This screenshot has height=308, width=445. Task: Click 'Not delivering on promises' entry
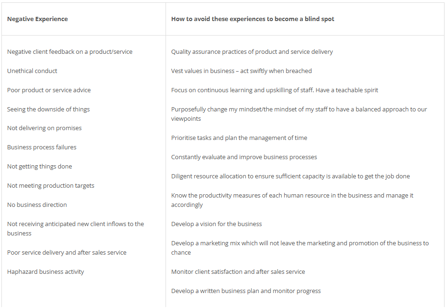[44, 128]
